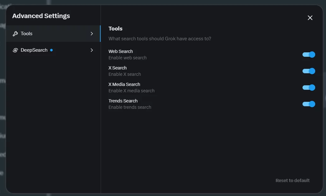Image resolution: width=326 pixels, height=196 pixels.
Task: Click the Trends Search label
Action: point(123,101)
